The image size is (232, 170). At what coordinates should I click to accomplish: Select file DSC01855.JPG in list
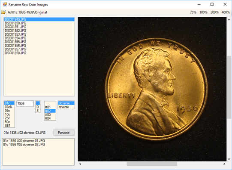click(x=39, y=42)
